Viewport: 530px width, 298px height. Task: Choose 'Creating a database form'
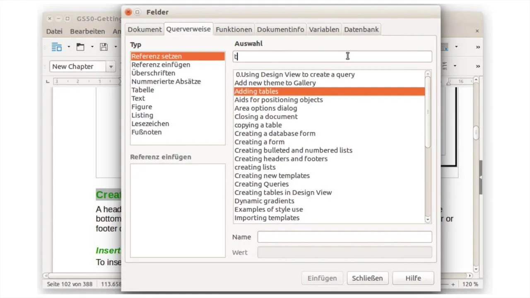tap(329, 133)
